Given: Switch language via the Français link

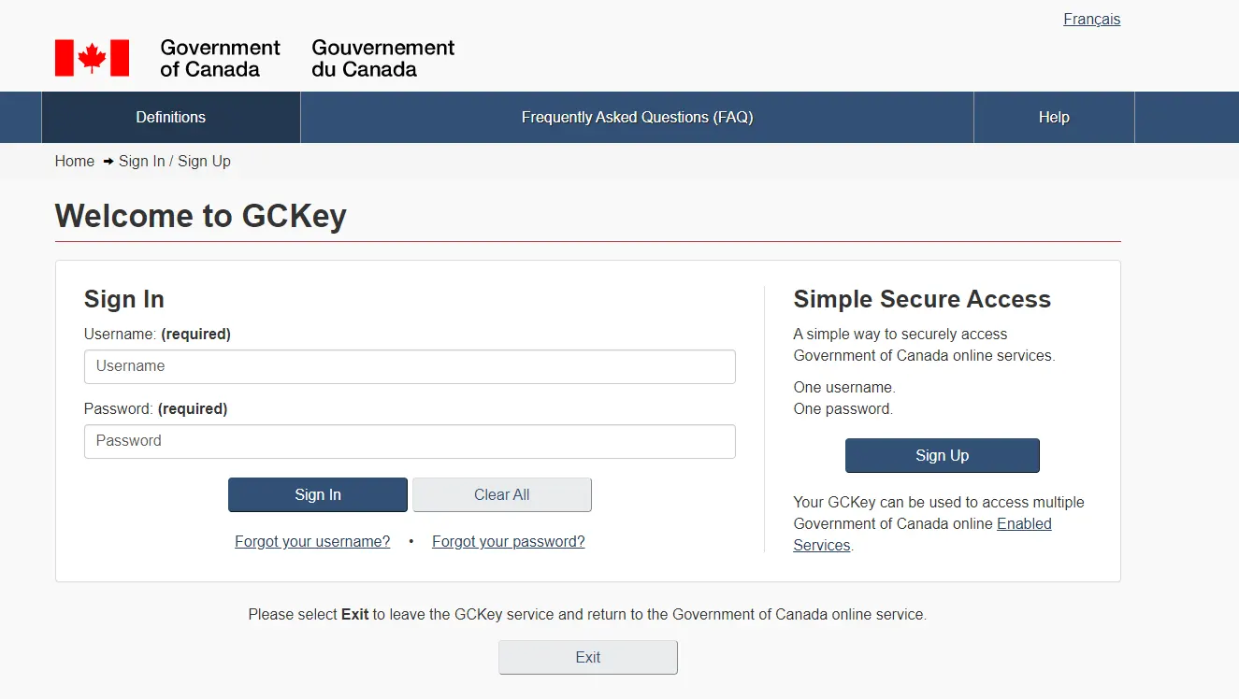Looking at the screenshot, I should tap(1091, 19).
